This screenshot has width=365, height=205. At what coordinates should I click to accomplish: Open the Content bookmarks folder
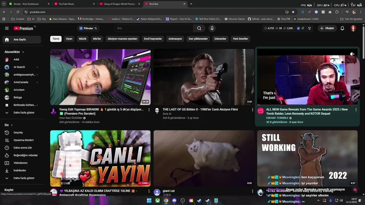pos(18,19)
